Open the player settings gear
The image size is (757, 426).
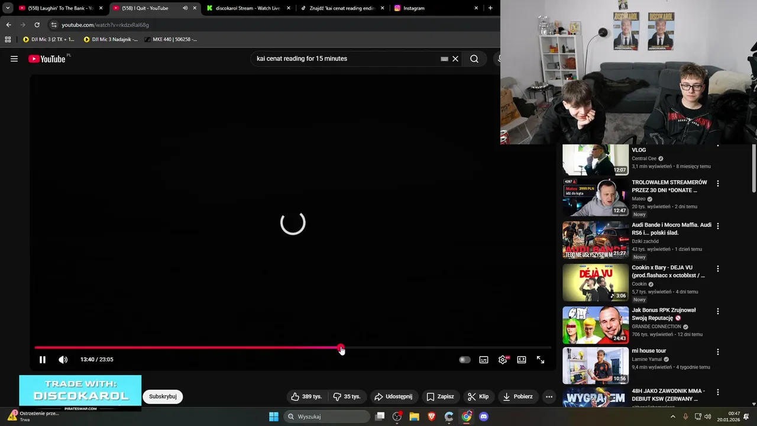[503, 360]
